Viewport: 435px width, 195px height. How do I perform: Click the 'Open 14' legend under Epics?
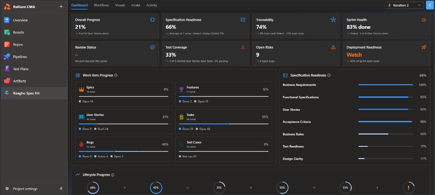pos(86,102)
